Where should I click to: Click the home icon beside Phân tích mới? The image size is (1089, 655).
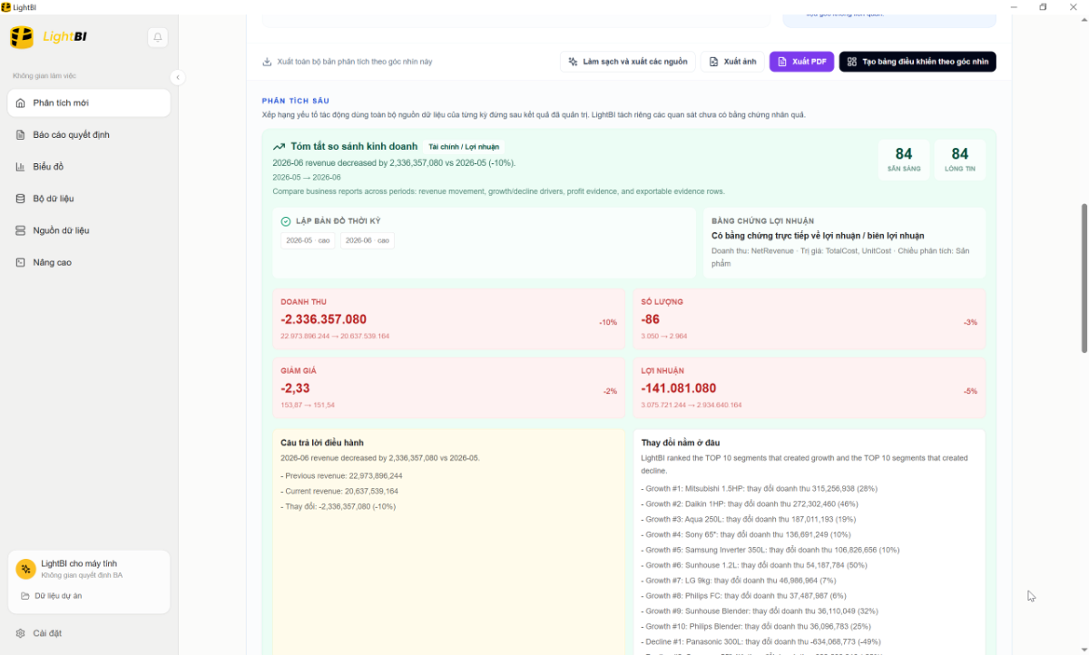(x=21, y=103)
